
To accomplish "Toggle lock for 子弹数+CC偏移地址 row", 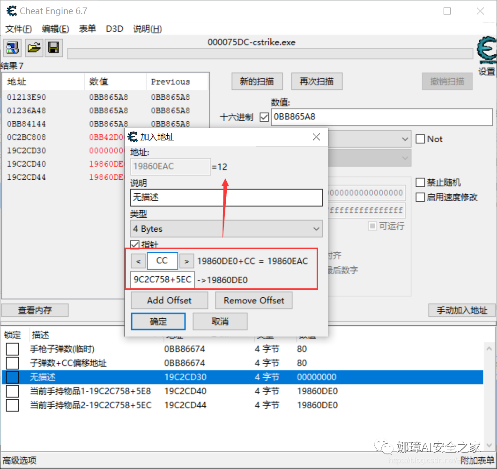I will point(12,363).
